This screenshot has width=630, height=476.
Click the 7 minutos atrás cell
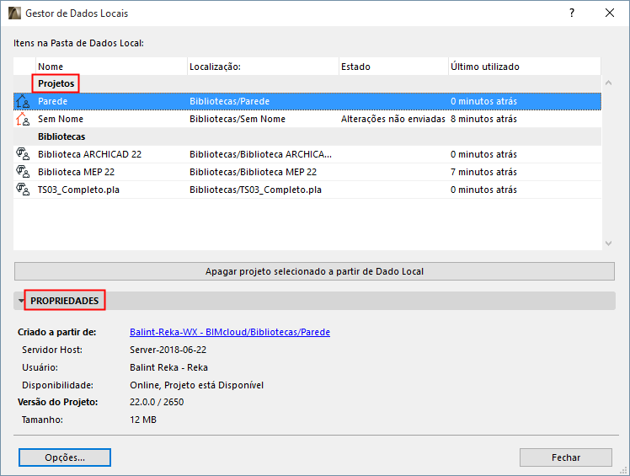pos(483,172)
